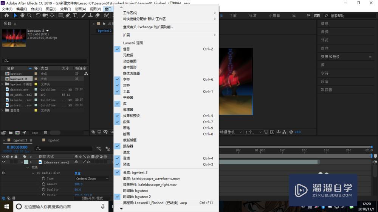This screenshot has height=212, width=378.
Task: Switch to bgwtext timeline tab
Action: point(54,140)
